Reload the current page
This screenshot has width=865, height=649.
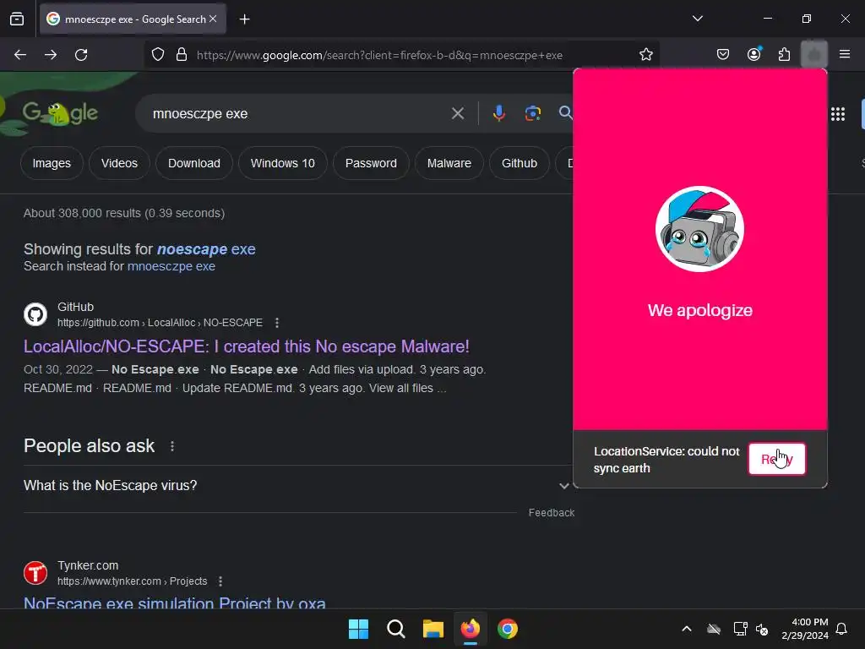[81, 55]
